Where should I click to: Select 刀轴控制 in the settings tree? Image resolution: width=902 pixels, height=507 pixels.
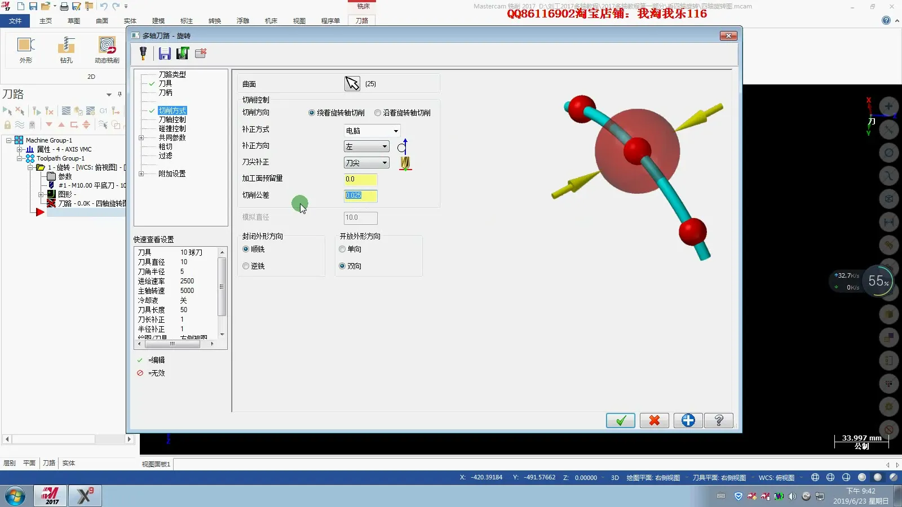(x=172, y=119)
